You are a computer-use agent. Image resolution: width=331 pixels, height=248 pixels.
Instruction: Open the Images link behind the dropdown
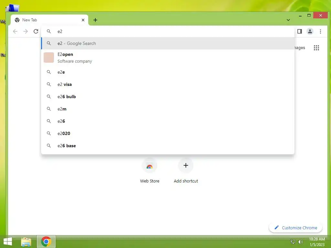[300, 48]
